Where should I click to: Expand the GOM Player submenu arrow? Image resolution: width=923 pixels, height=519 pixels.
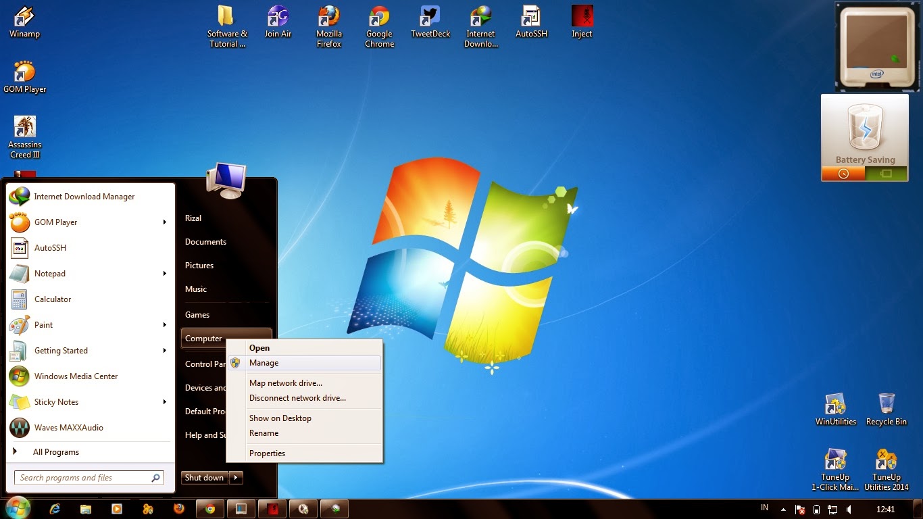click(164, 222)
